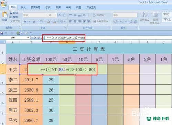Image resolution: width=172 pixels, height=125 pixels.
Task: Click the Cut scissors icon
Action: [x=11, y=13]
